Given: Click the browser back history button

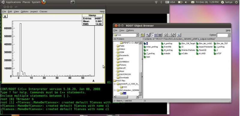Looking at the screenshot, I should click(165, 35).
